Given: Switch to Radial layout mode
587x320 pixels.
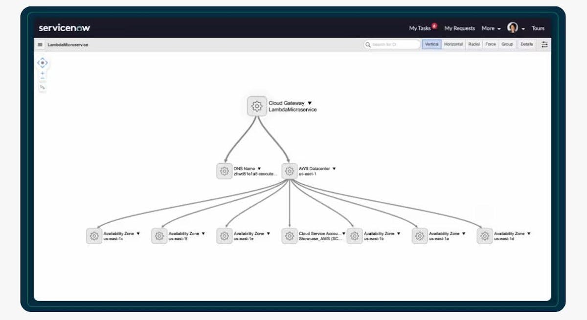Looking at the screenshot, I should point(474,44).
